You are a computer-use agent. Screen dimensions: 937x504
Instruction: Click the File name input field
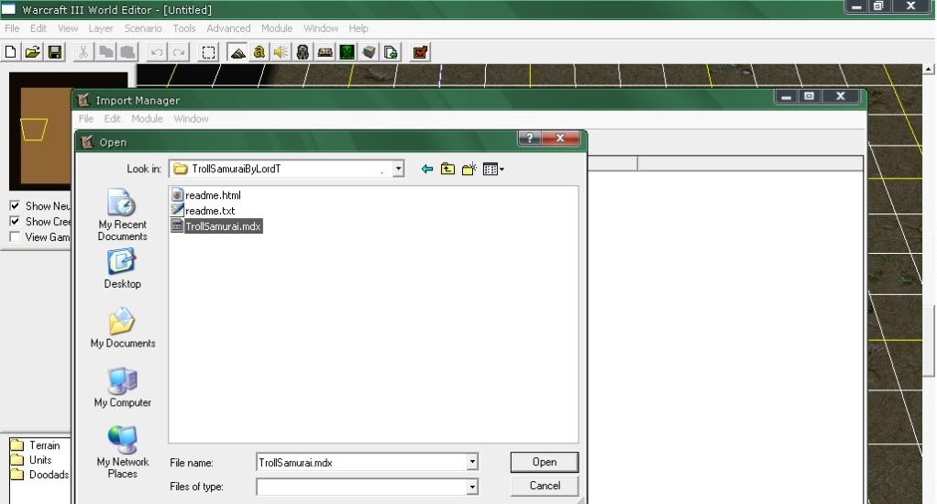361,462
